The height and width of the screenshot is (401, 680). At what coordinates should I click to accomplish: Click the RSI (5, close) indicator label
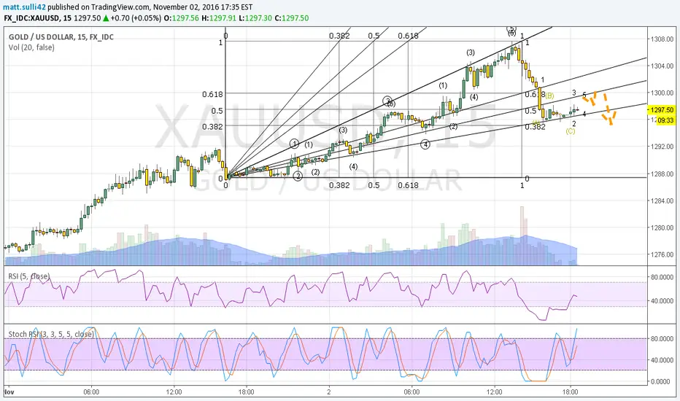(29, 276)
